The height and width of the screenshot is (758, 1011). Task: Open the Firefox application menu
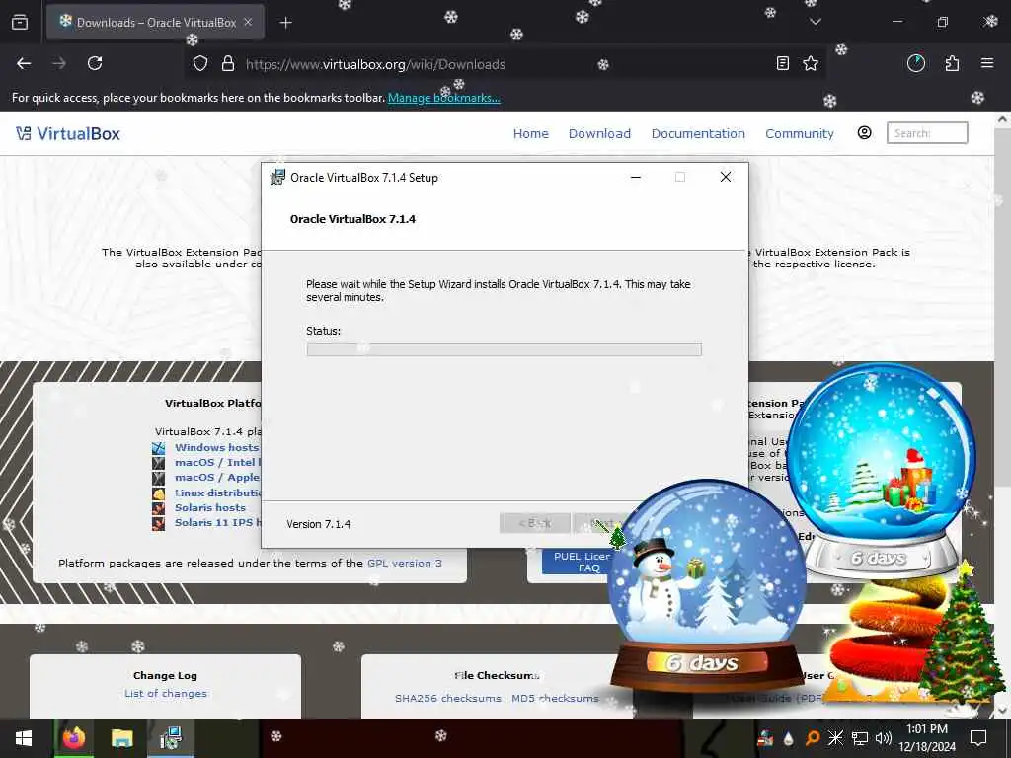tap(987, 63)
